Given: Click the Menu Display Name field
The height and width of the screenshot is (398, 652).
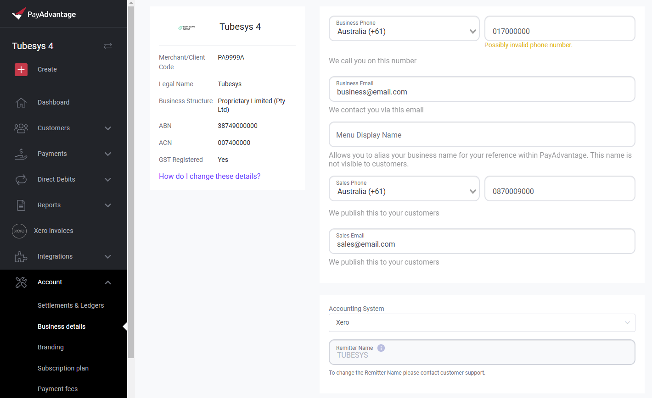Looking at the screenshot, I should click(x=482, y=134).
